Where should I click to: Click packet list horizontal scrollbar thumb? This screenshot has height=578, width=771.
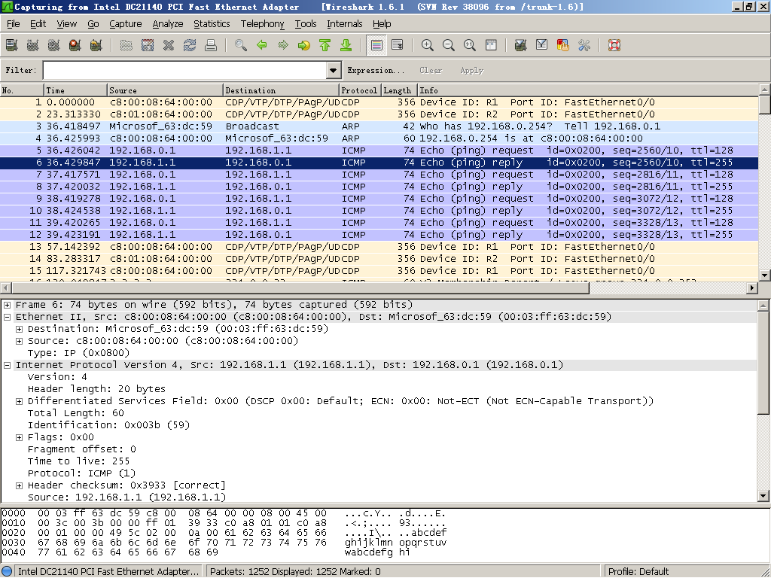point(300,288)
